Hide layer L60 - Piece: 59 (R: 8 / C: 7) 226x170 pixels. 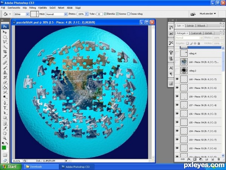(177, 79)
